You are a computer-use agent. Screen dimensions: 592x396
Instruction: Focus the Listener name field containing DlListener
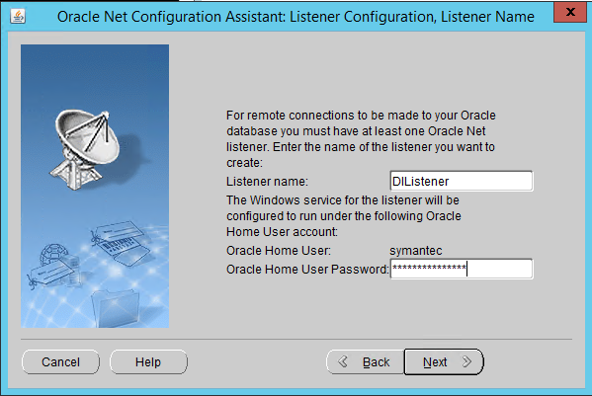click(462, 181)
